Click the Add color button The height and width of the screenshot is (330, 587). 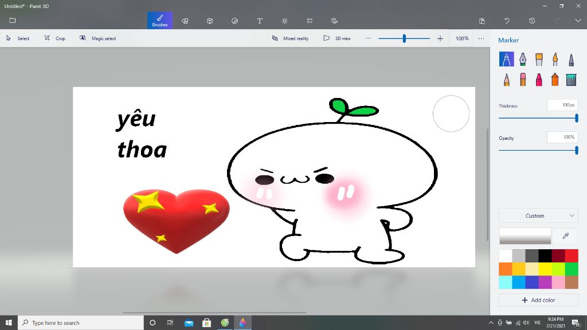pos(538,300)
